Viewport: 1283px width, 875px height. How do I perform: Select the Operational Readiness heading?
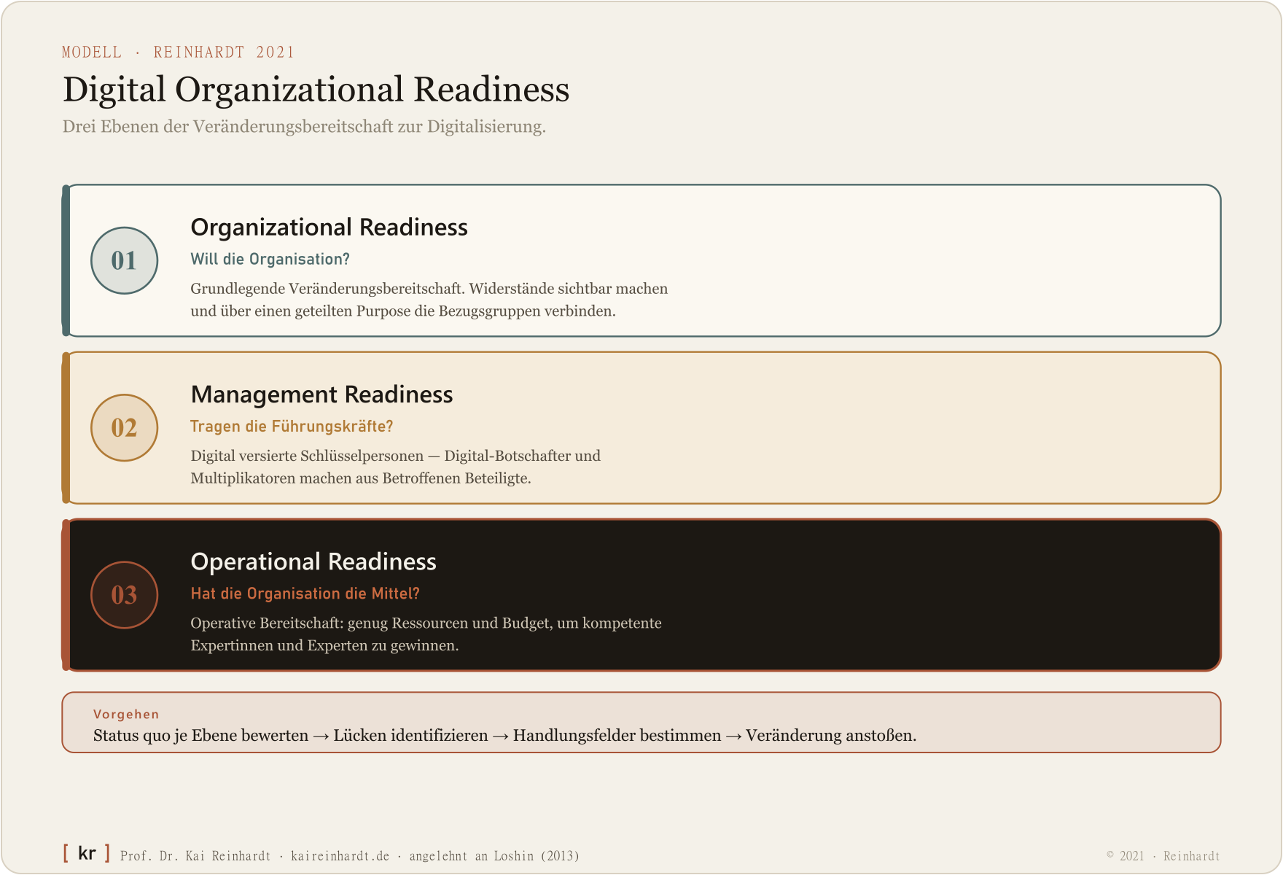pyautogui.click(x=313, y=561)
